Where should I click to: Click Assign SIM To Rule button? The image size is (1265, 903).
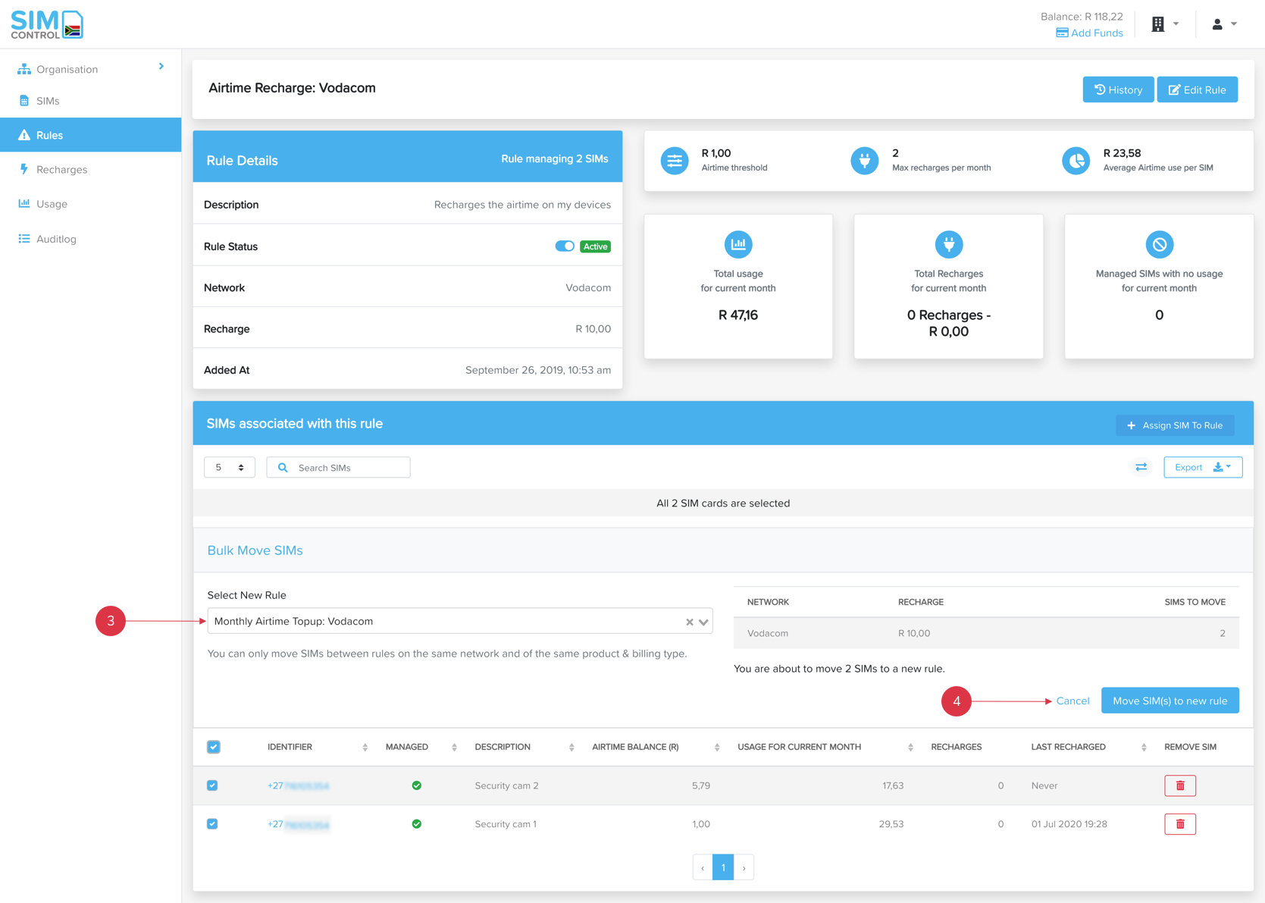[1175, 425]
